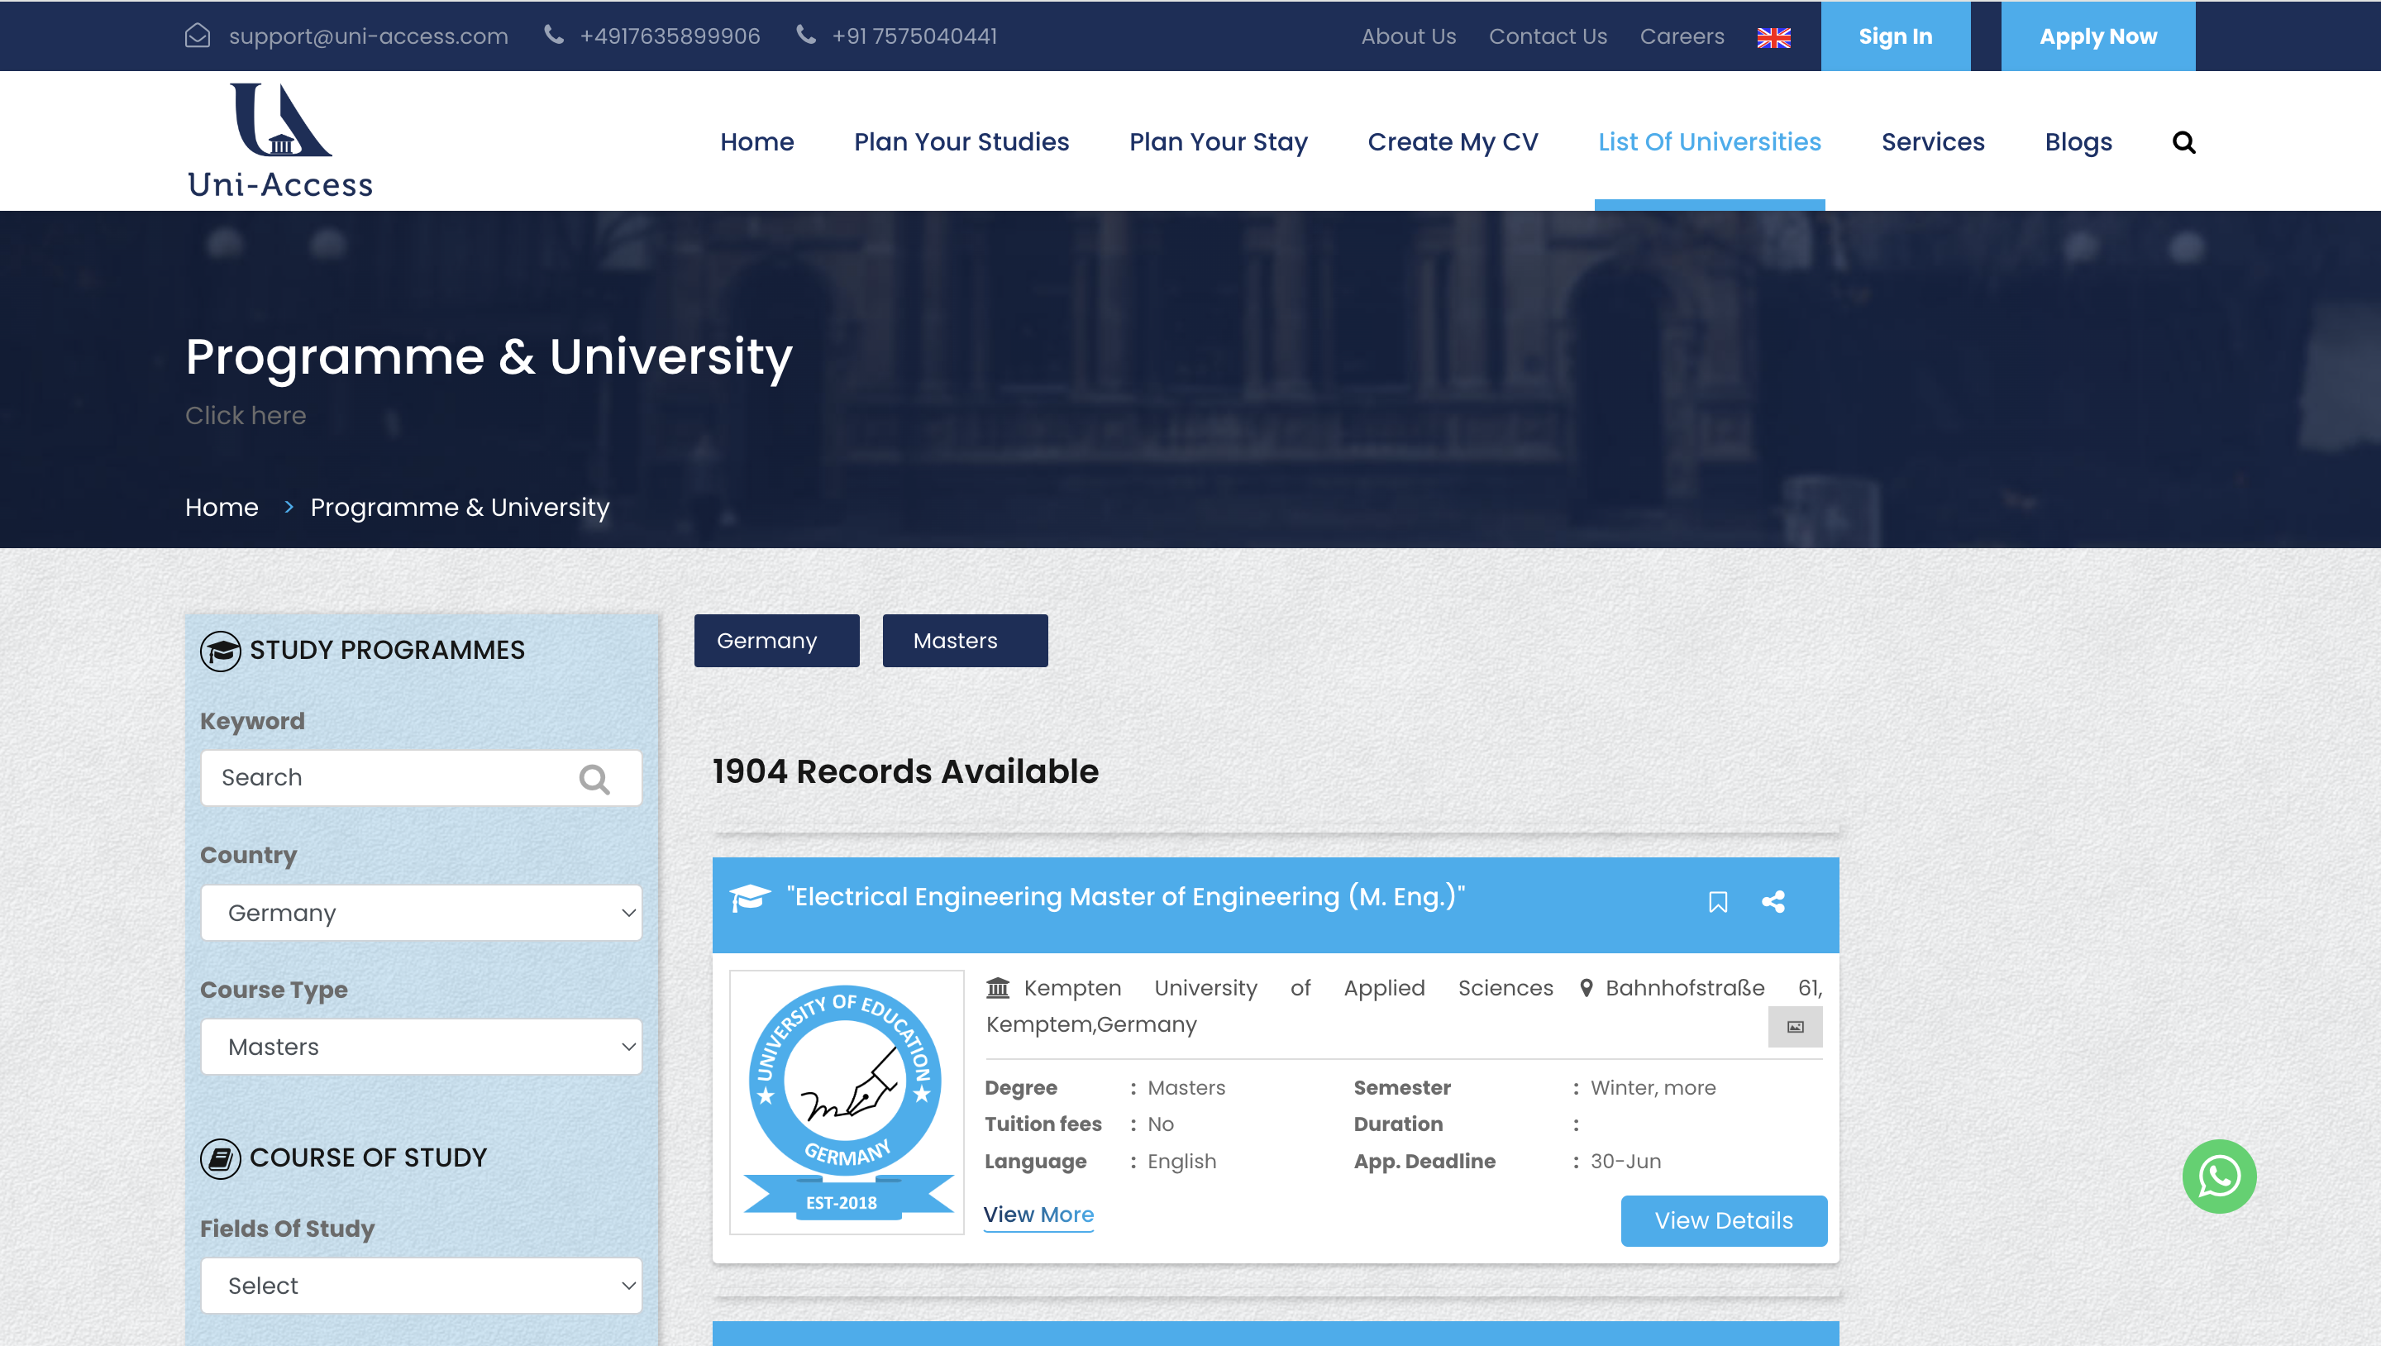Viewport: 2381px width, 1346px height.
Task: Click the magnifier icon in Keyword search box
Action: 594,778
